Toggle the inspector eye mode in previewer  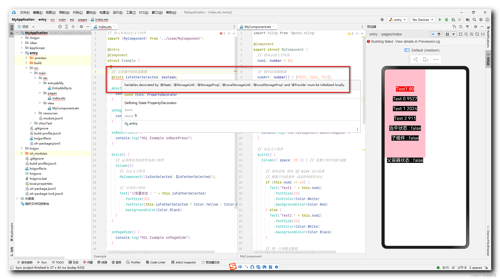point(433,34)
